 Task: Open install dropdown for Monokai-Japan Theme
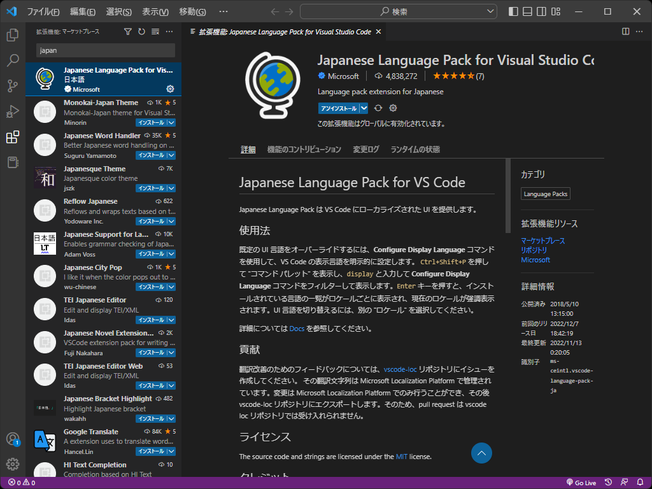point(171,123)
